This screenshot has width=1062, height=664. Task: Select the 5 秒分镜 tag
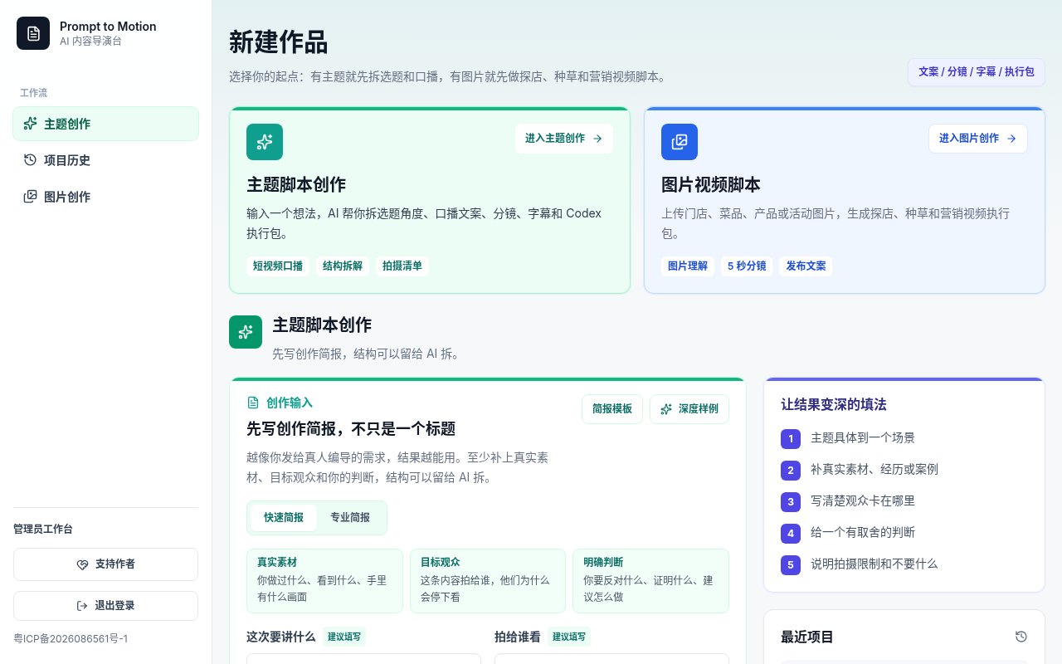(747, 266)
